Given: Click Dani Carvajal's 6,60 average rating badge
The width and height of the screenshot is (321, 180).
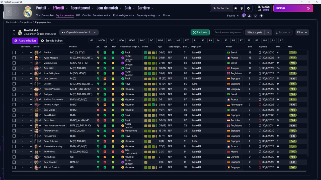Looking at the screenshot, I should (x=292, y=162).
